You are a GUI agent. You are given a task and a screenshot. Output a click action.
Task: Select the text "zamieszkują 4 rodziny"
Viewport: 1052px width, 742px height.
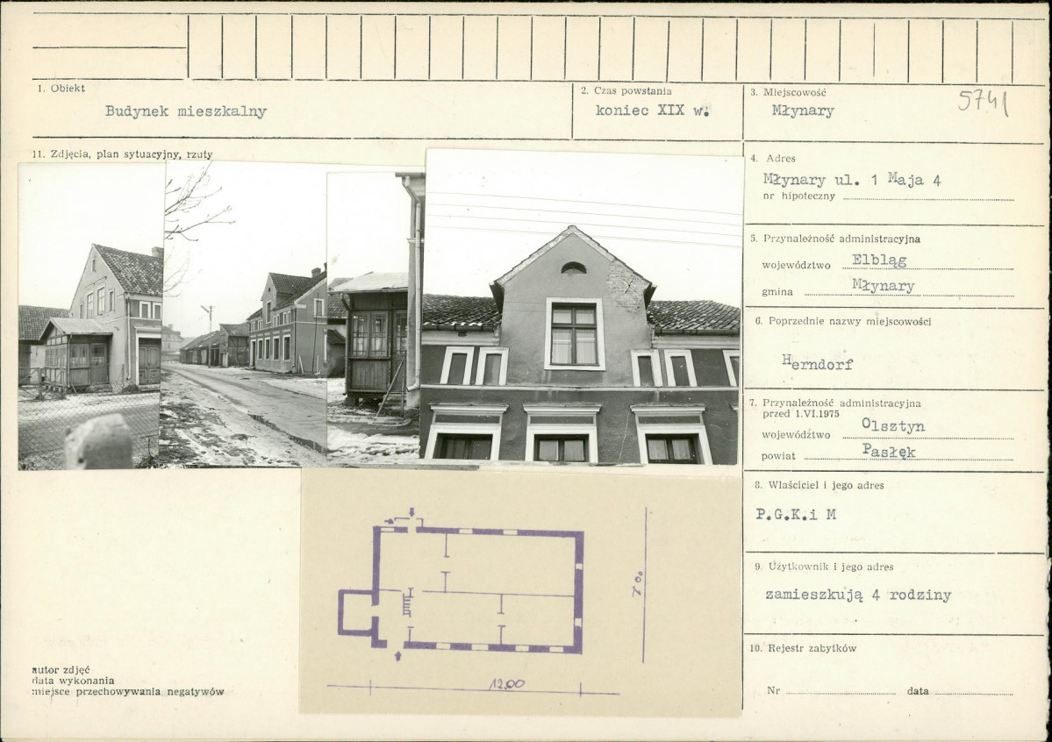857,596
